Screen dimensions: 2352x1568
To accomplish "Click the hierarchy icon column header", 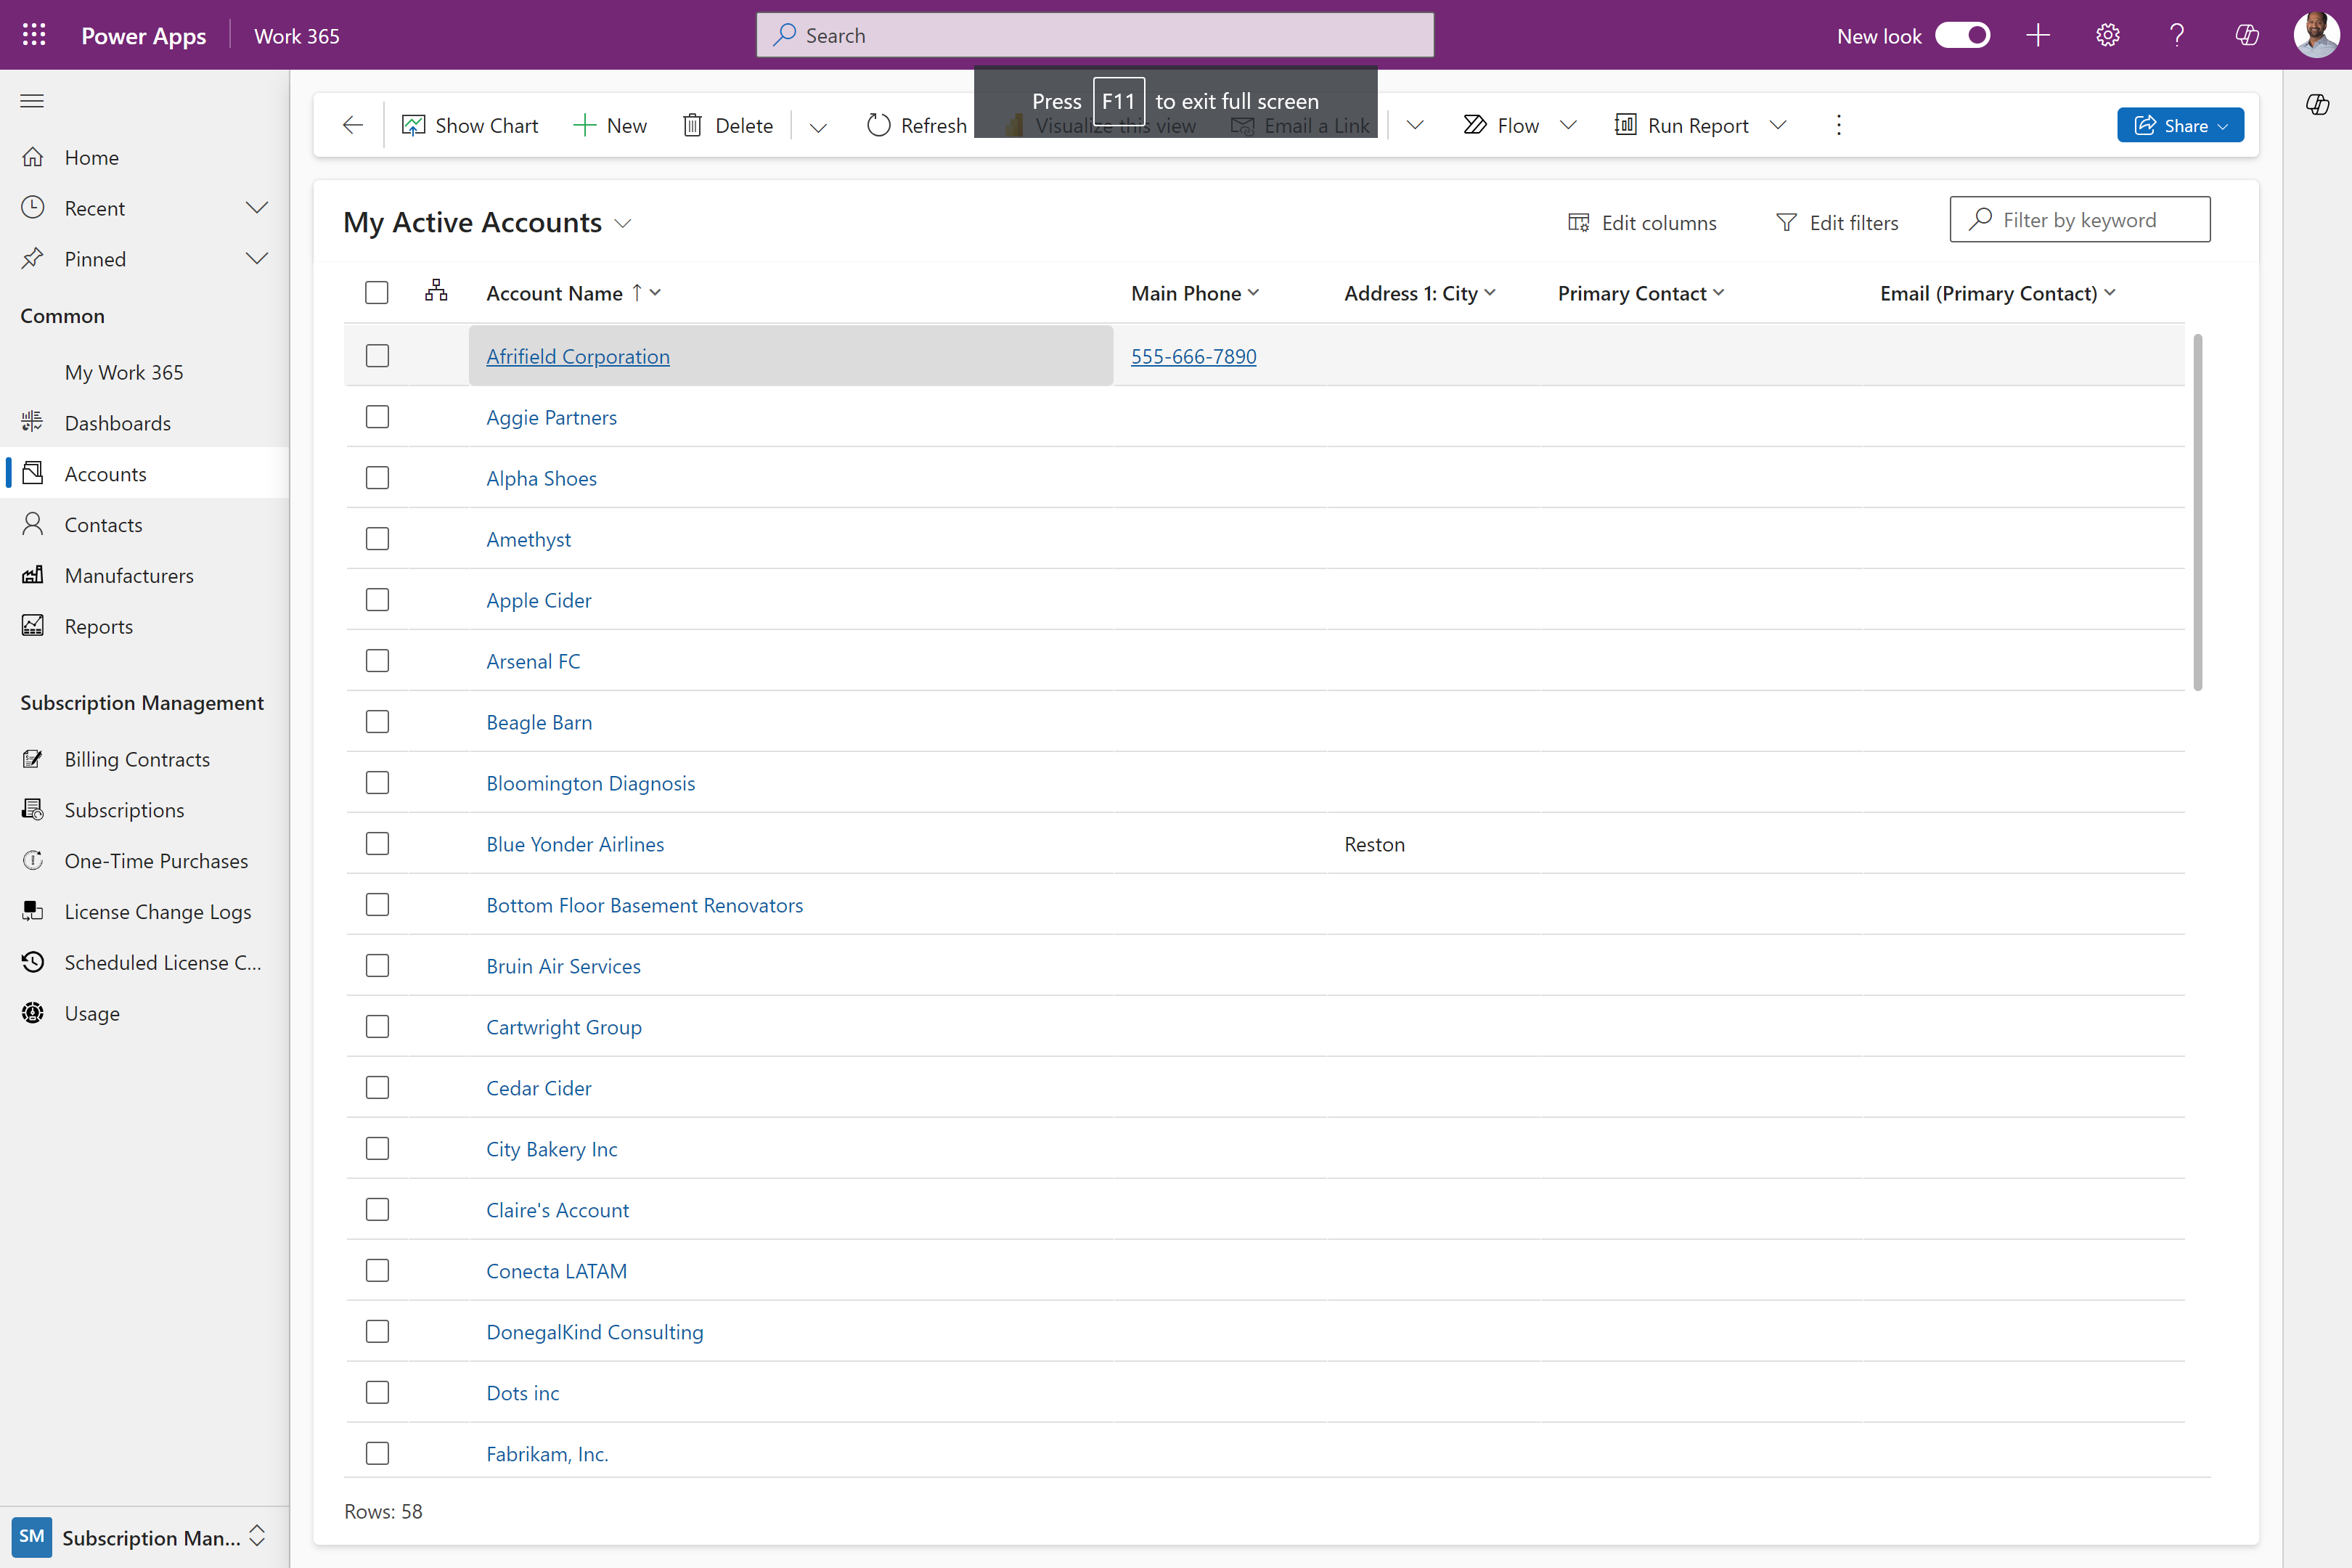I will click(436, 292).
